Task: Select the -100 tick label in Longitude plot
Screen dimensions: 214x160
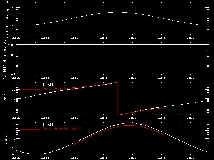Action: coord(12,108)
